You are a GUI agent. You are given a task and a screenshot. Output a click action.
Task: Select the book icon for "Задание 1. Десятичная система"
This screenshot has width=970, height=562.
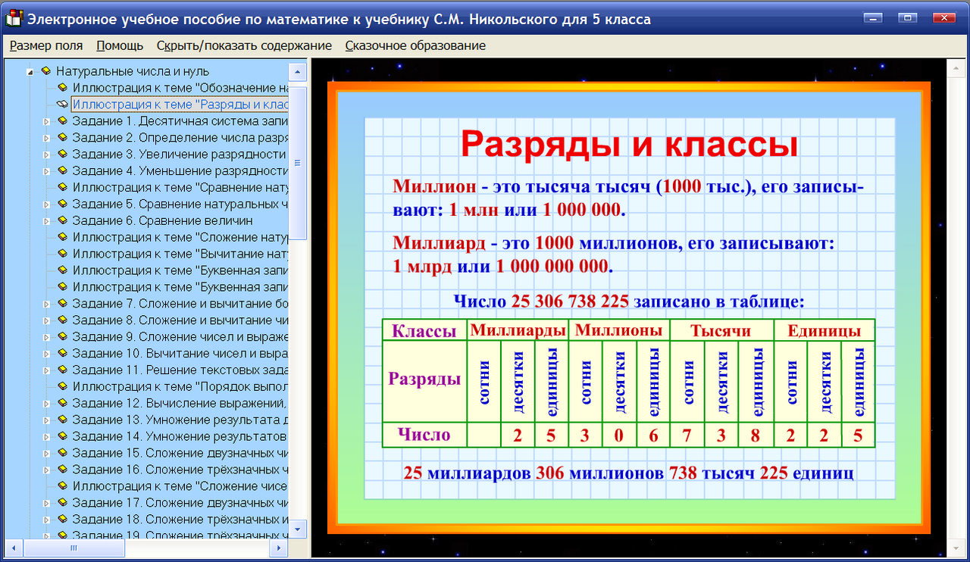pos(63,120)
